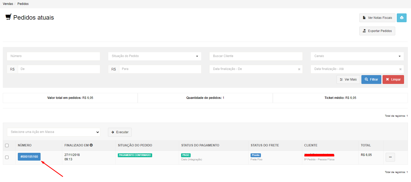
Task: Click the R$ De minimum value field
Action: [59, 69]
